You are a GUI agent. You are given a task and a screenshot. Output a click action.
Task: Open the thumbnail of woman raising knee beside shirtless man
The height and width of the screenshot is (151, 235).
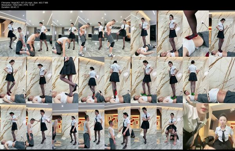pyautogui.click(x=117, y=34)
